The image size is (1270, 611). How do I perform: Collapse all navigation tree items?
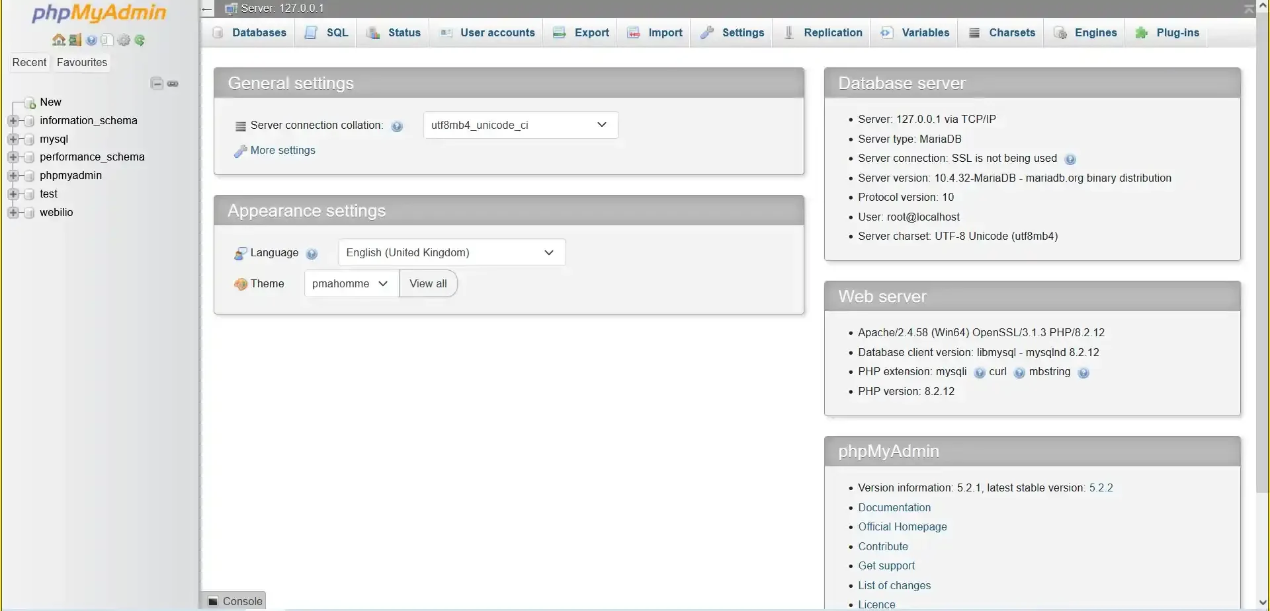(157, 83)
